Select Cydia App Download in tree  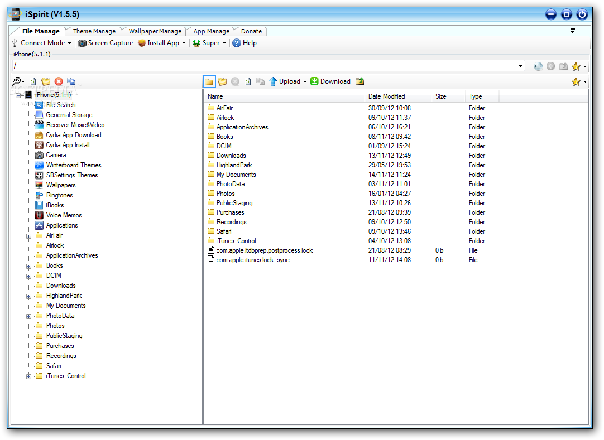click(73, 135)
